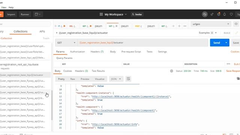Open the localhost:3030/actuator/info link
Screen dimensions: 240x135
coord(115,124)
